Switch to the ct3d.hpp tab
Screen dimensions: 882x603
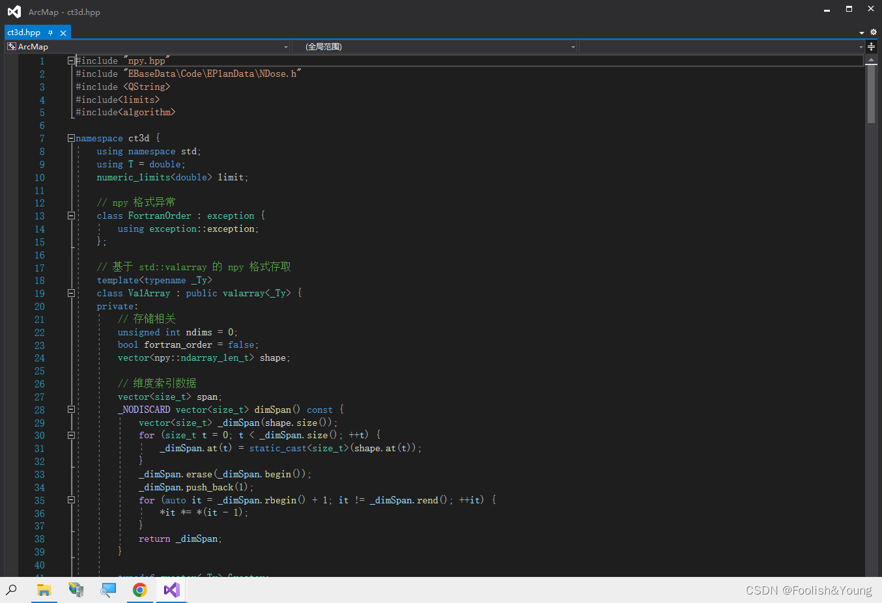pyautogui.click(x=24, y=33)
